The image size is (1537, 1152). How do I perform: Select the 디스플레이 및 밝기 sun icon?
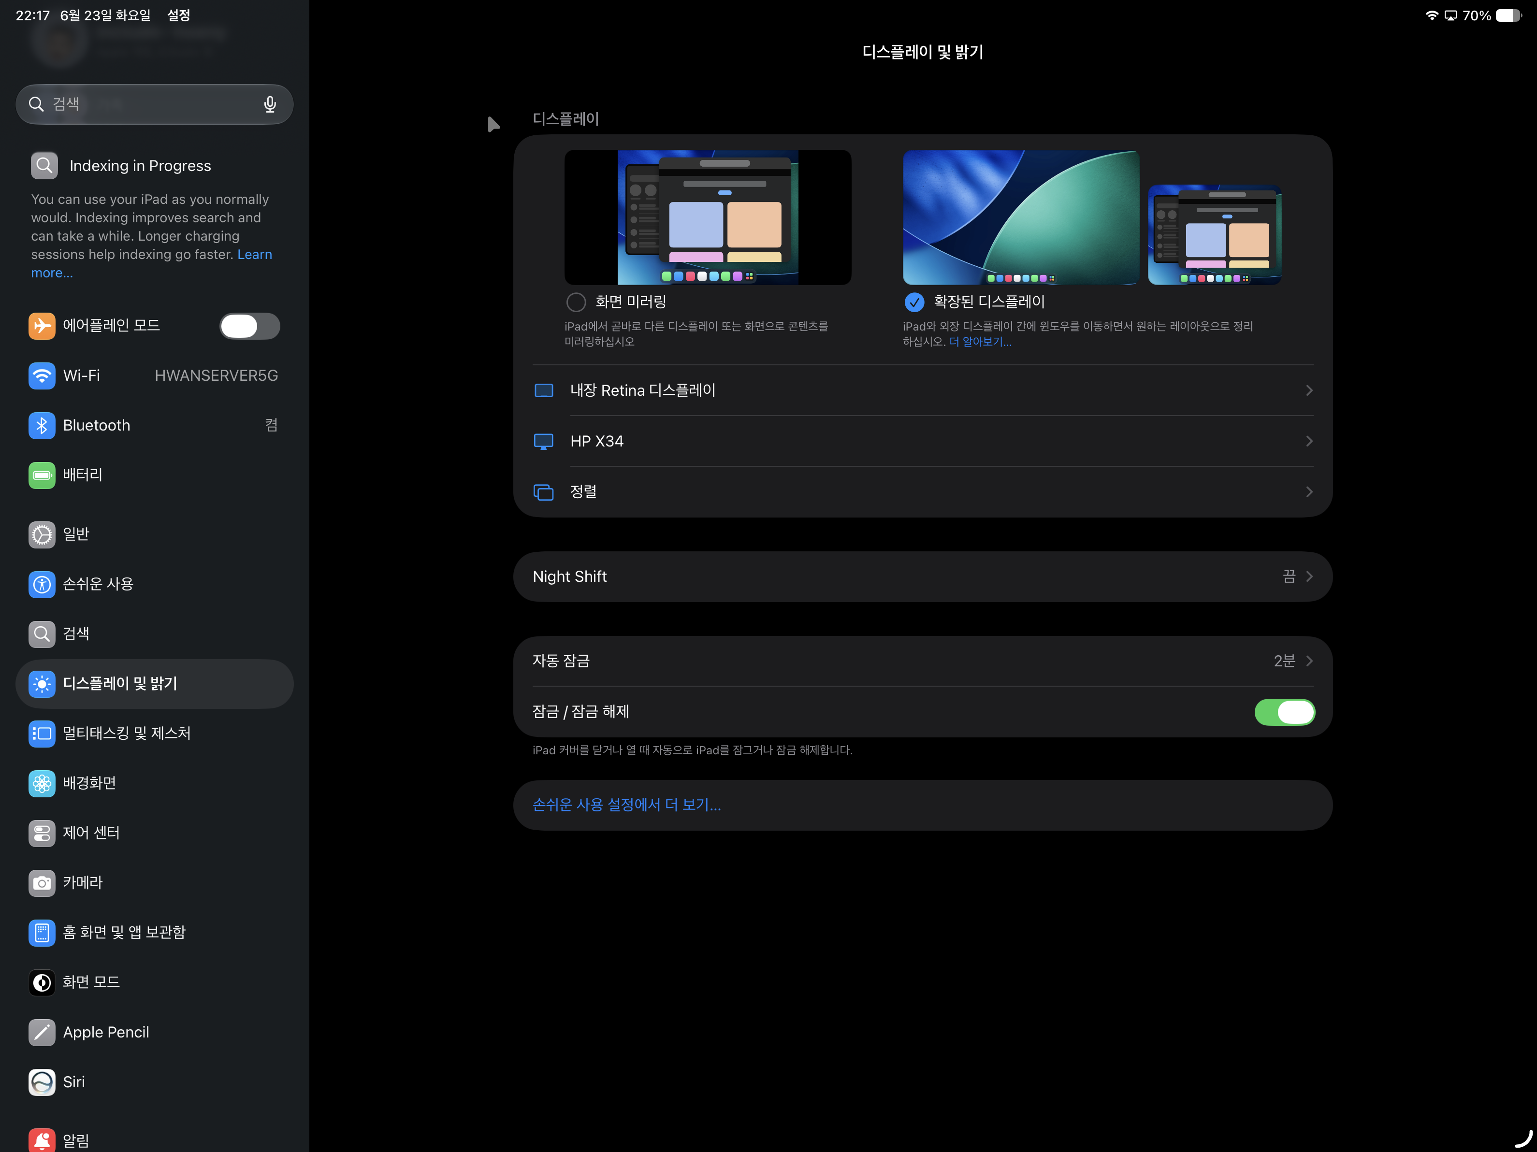pyautogui.click(x=42, y=684)
